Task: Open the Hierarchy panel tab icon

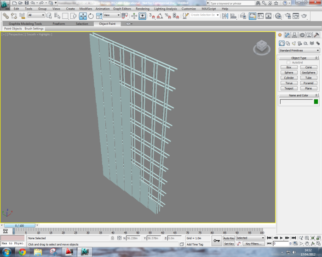Action: (294, 35)
